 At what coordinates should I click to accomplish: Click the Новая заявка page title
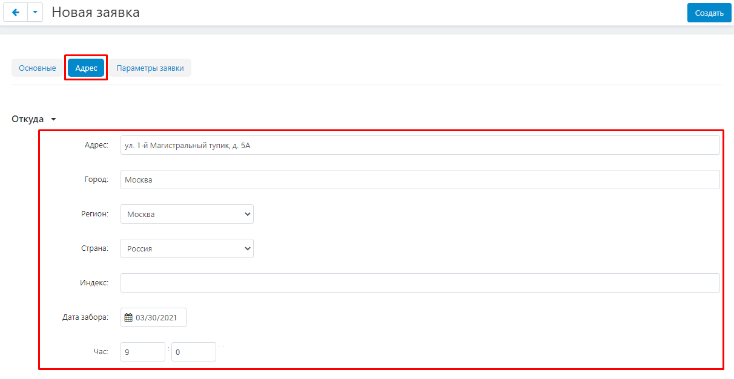point(96,12)
